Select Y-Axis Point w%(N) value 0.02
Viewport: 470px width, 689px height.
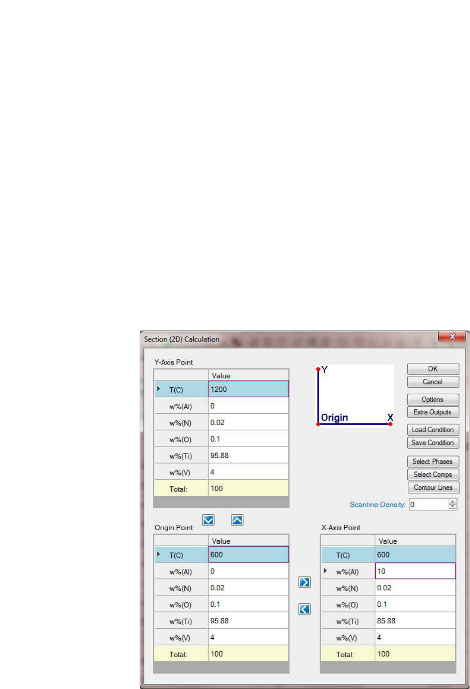(x=248, y=422)
